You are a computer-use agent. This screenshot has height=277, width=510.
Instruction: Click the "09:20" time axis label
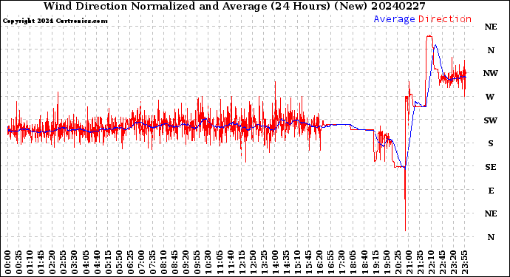[186, 262]
